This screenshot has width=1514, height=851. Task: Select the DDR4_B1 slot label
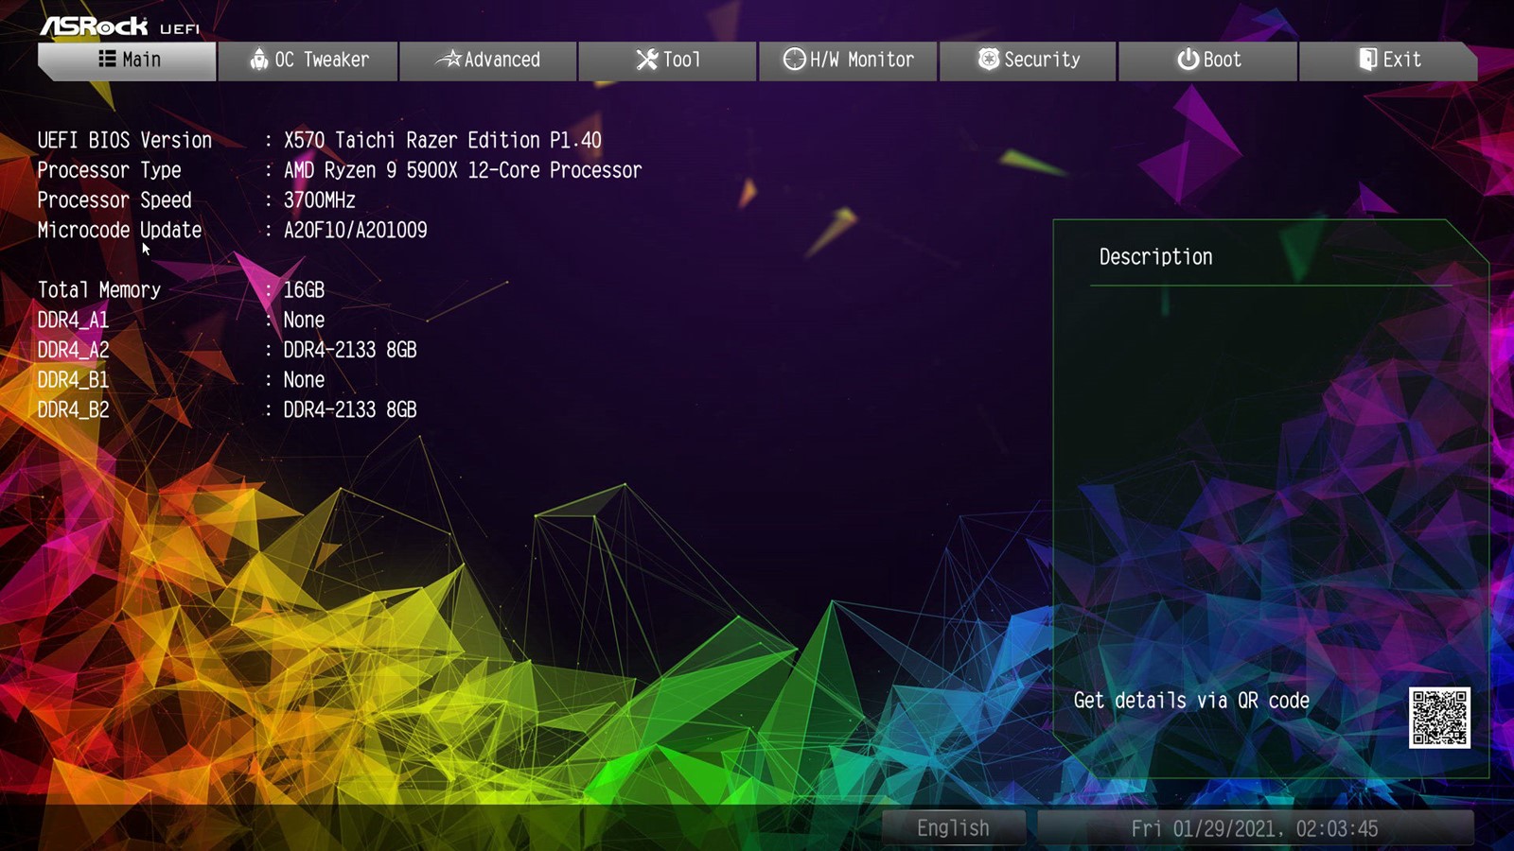[73, 380]
